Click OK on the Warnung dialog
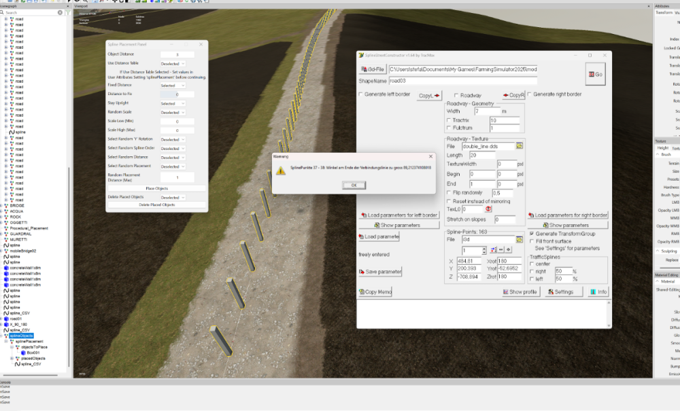Viewport: 680px width, 411px height. pyautogui.click(x=352, y=184)
